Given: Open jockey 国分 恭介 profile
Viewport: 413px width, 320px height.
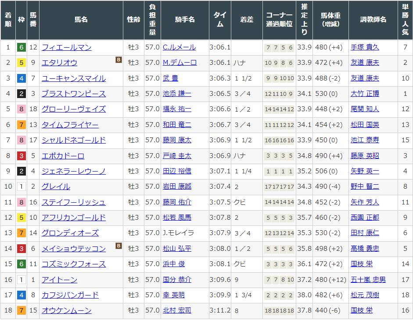Looking at the screenshot, I should (177, 280).
